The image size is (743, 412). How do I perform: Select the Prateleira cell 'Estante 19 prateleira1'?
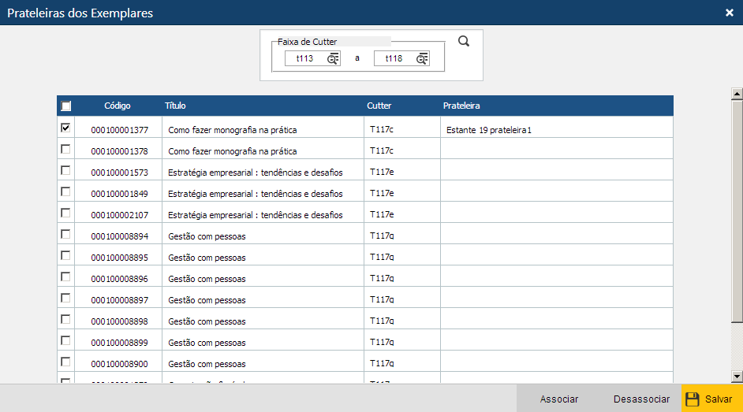488,130
